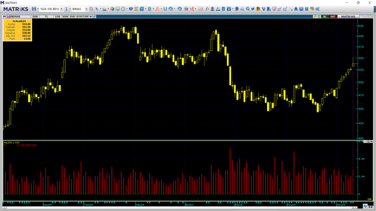Click the fx formula icon

(x=207, y=9)
